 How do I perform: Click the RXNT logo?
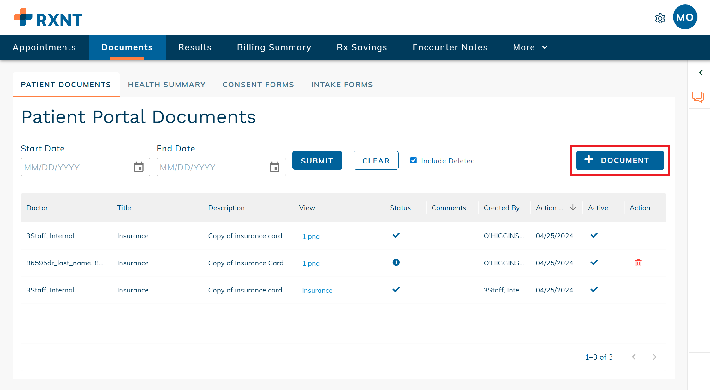pyautogui.click(x=48, y=18)
